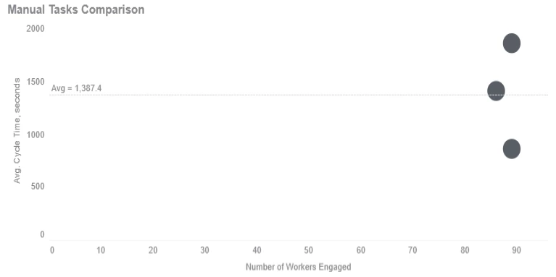Click the 1000 label on the Y axis

36,135
